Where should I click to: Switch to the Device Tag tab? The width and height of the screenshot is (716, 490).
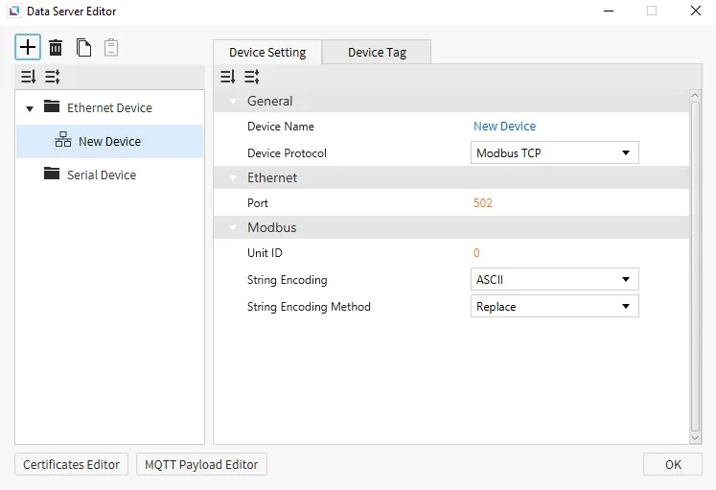point(377,52)
